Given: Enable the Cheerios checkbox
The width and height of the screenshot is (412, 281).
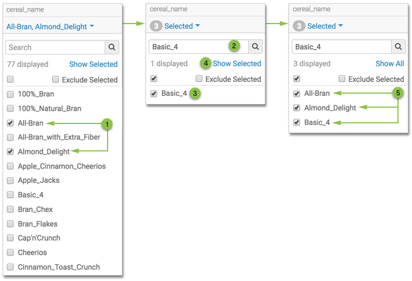Looking at the screenshot, I should pos(10,253).
